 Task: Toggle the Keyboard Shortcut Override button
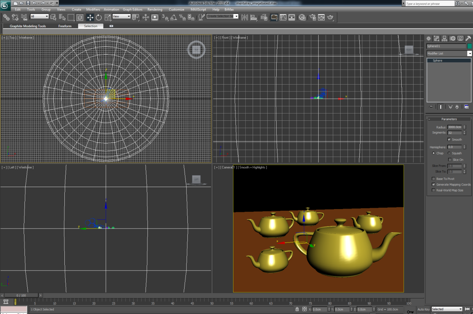click(x=155, y=17)
